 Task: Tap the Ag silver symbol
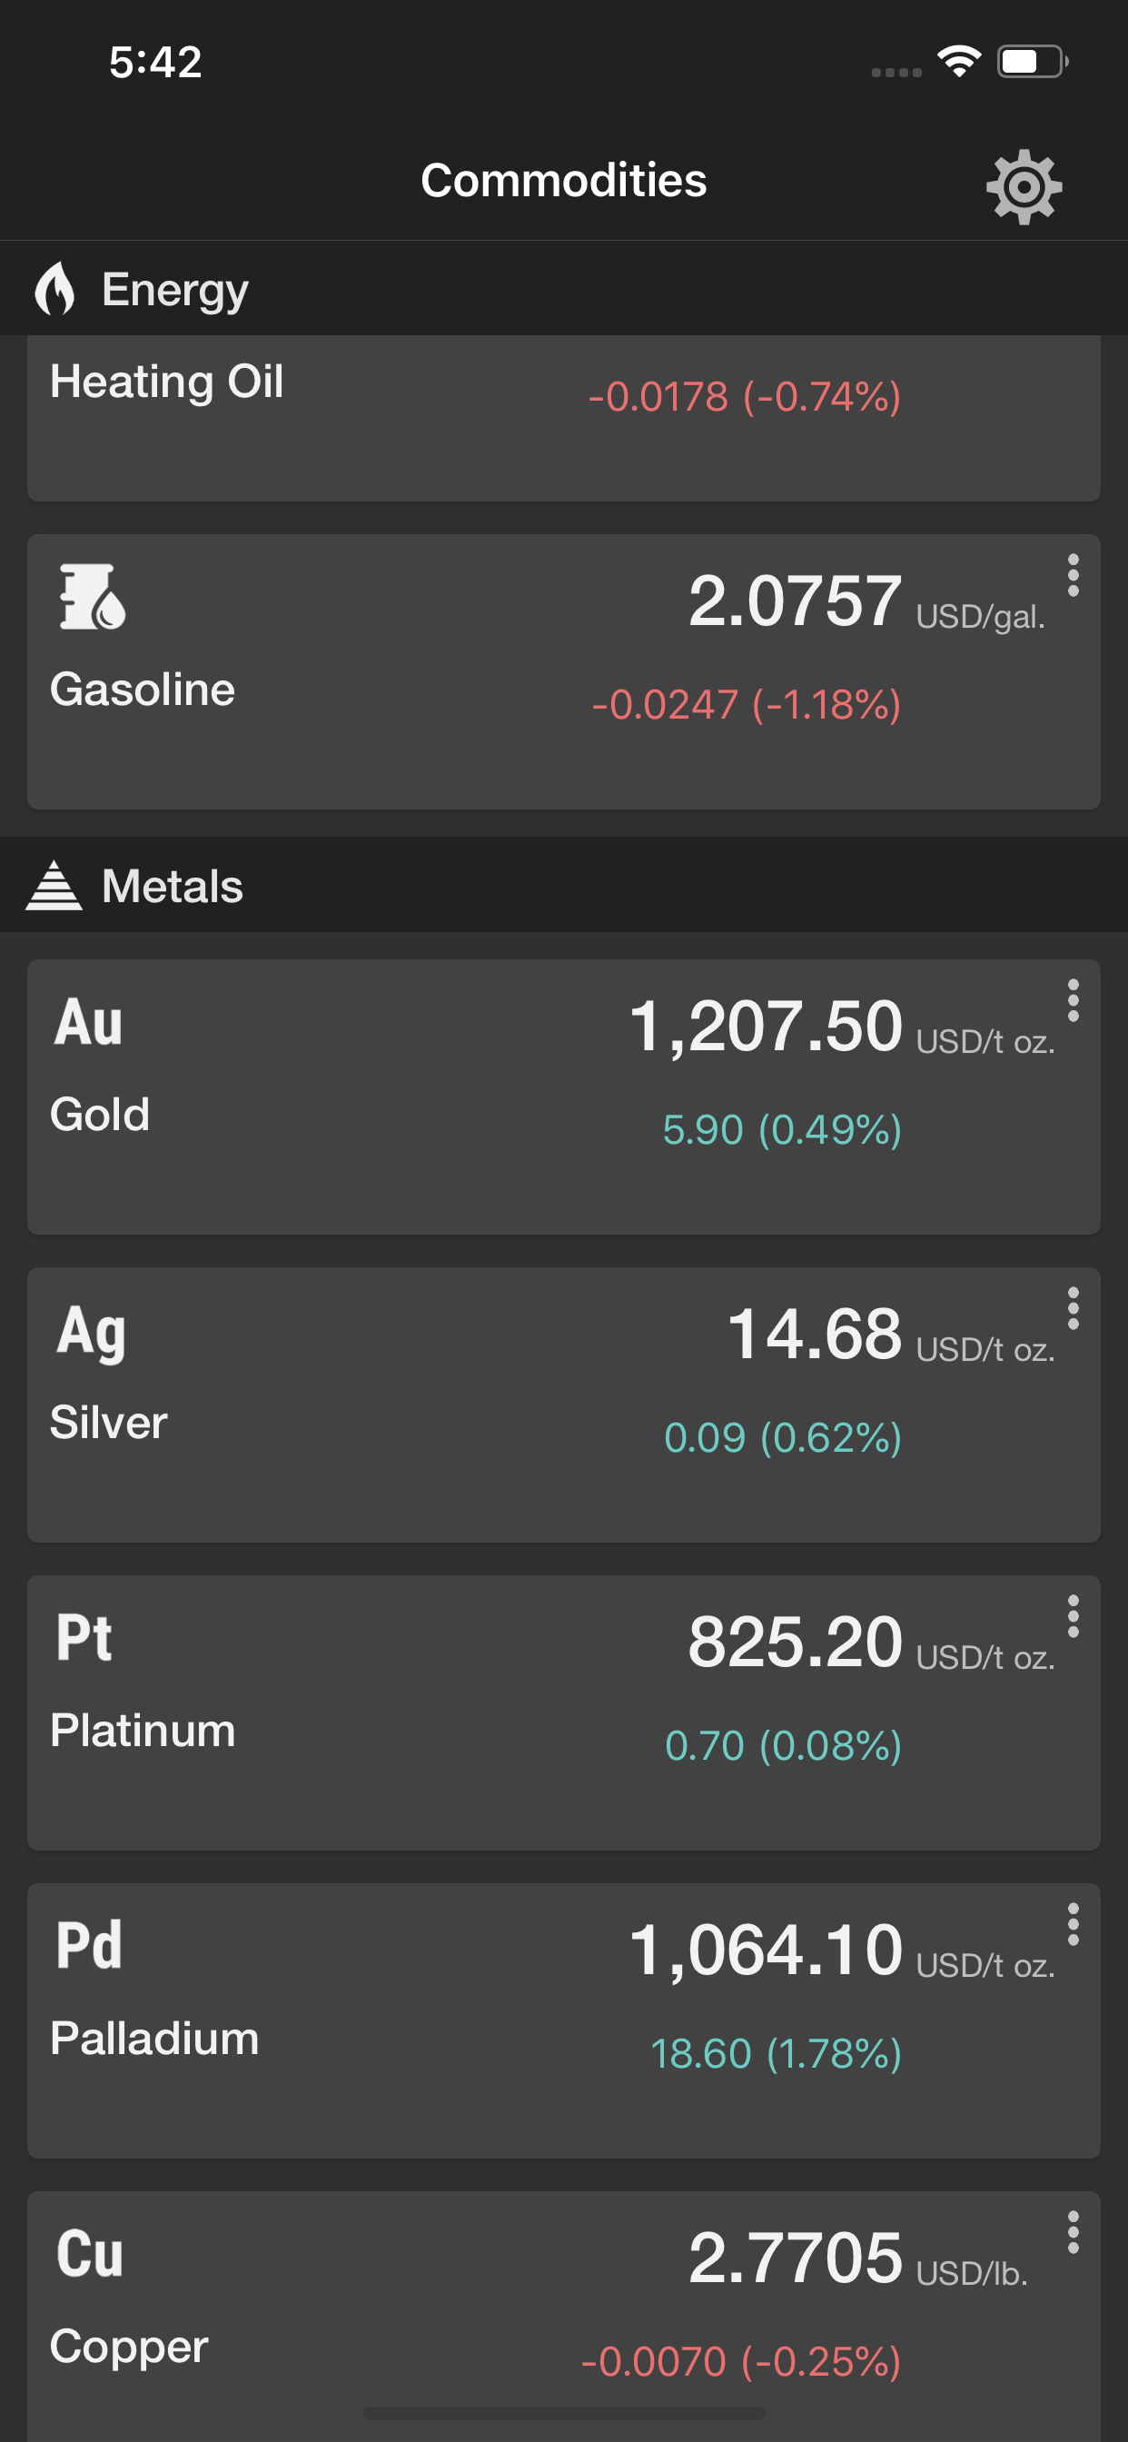pyautogui.click(x=91, y=1331)
